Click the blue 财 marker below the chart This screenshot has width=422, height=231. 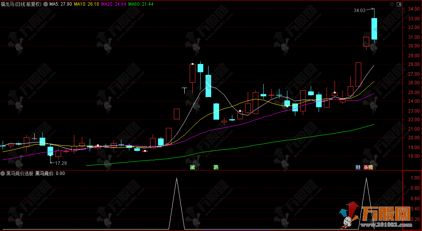pyautogui.click(x=358, y=167)
